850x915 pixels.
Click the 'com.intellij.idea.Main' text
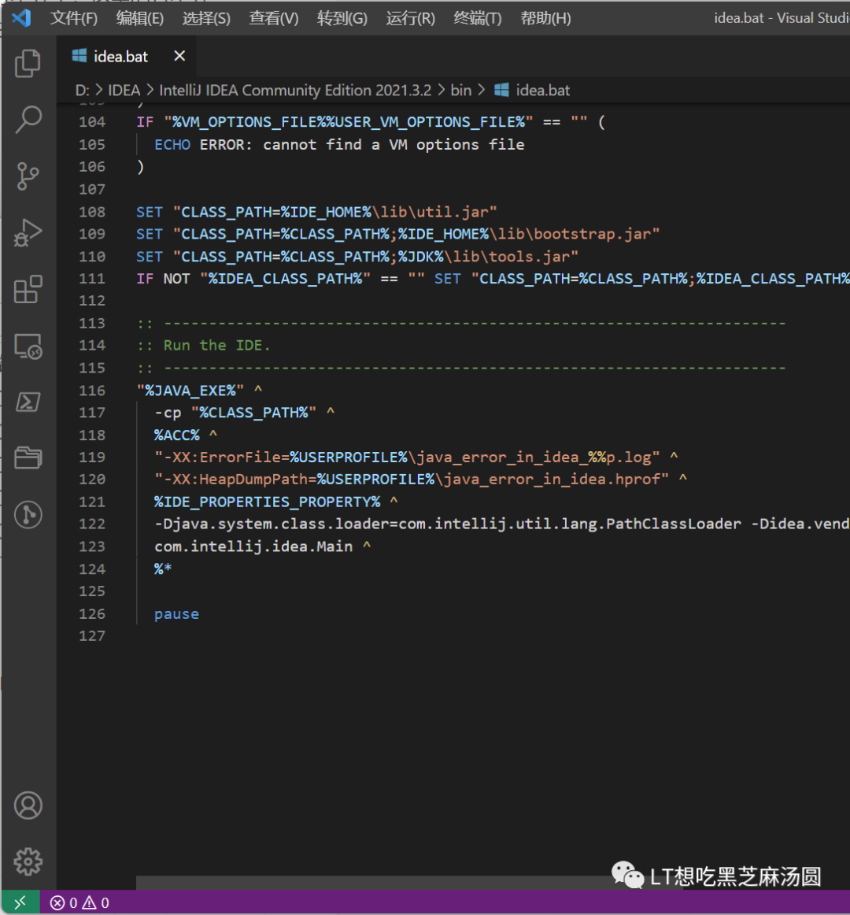[x=253, y=546]
